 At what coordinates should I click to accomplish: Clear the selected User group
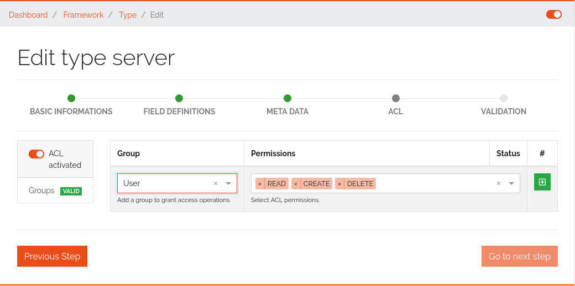point(216,183)
